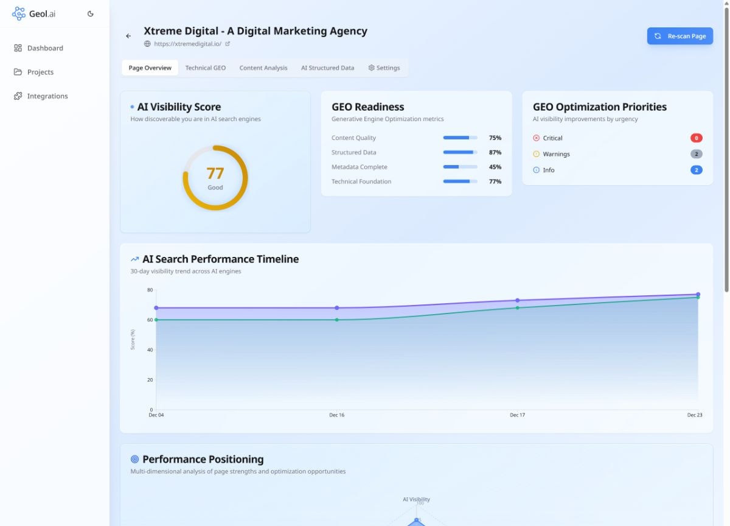Click the Projects folder icon
Image resolution: width=730 pixels, height=526 pixels.
18,72
